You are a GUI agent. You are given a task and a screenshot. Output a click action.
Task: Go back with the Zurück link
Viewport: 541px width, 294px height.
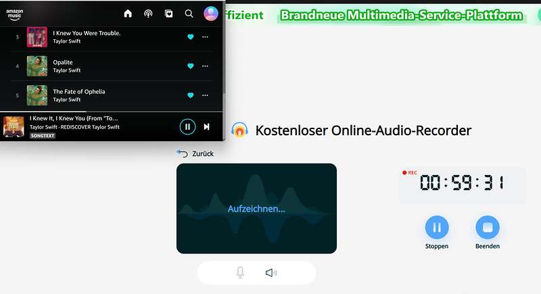[203, 153]
